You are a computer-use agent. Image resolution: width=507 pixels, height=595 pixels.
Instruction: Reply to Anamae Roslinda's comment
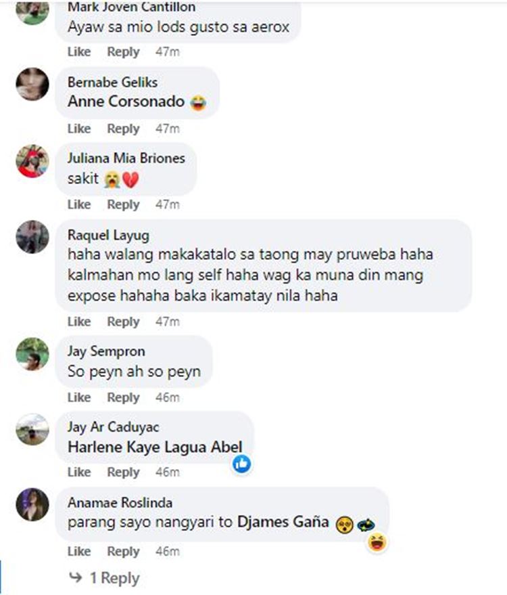pyautogui.click(x=124, y=552)
